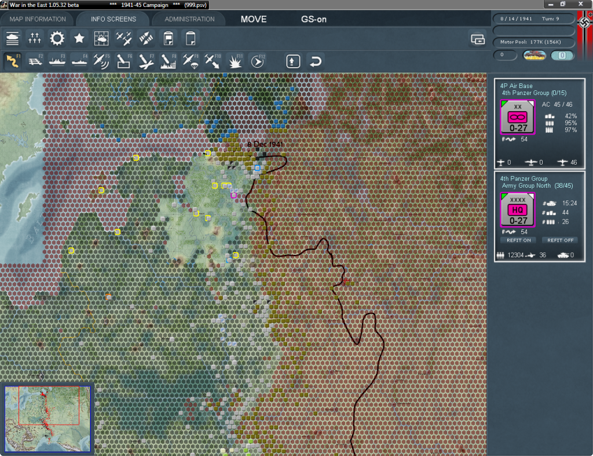
Task: Click the '4P Air Base' unit name
Action: [516, 86]
